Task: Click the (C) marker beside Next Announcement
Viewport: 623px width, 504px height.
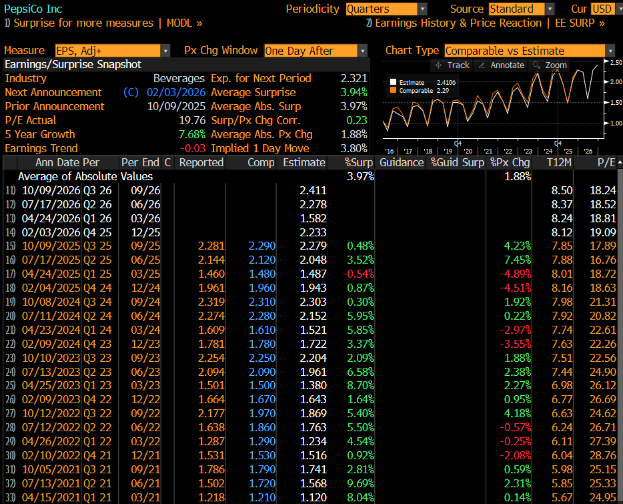Action: coord(131,92)
